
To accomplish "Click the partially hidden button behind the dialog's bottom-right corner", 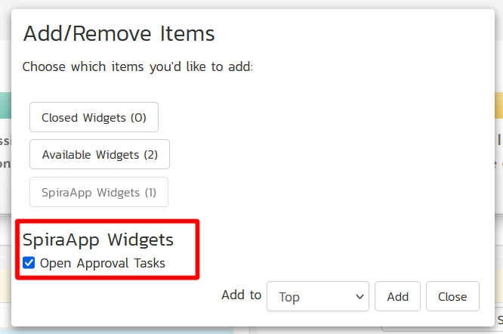I will point(495,320).
